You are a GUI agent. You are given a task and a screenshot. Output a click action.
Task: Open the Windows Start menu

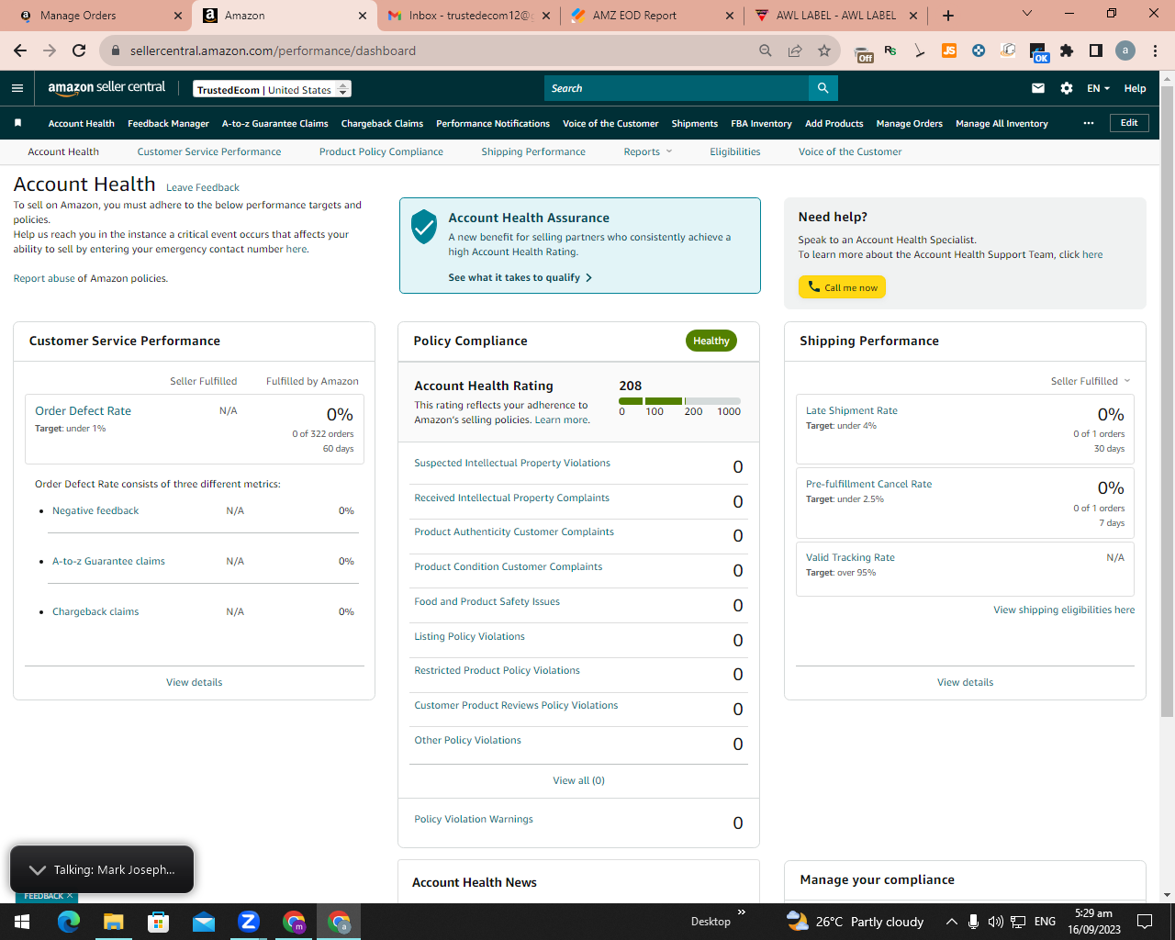pyautogui.click(x=22, y=922)
